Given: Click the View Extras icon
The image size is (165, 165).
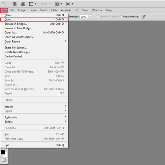Looking at the screenshot, I should [x=32, y=4].
